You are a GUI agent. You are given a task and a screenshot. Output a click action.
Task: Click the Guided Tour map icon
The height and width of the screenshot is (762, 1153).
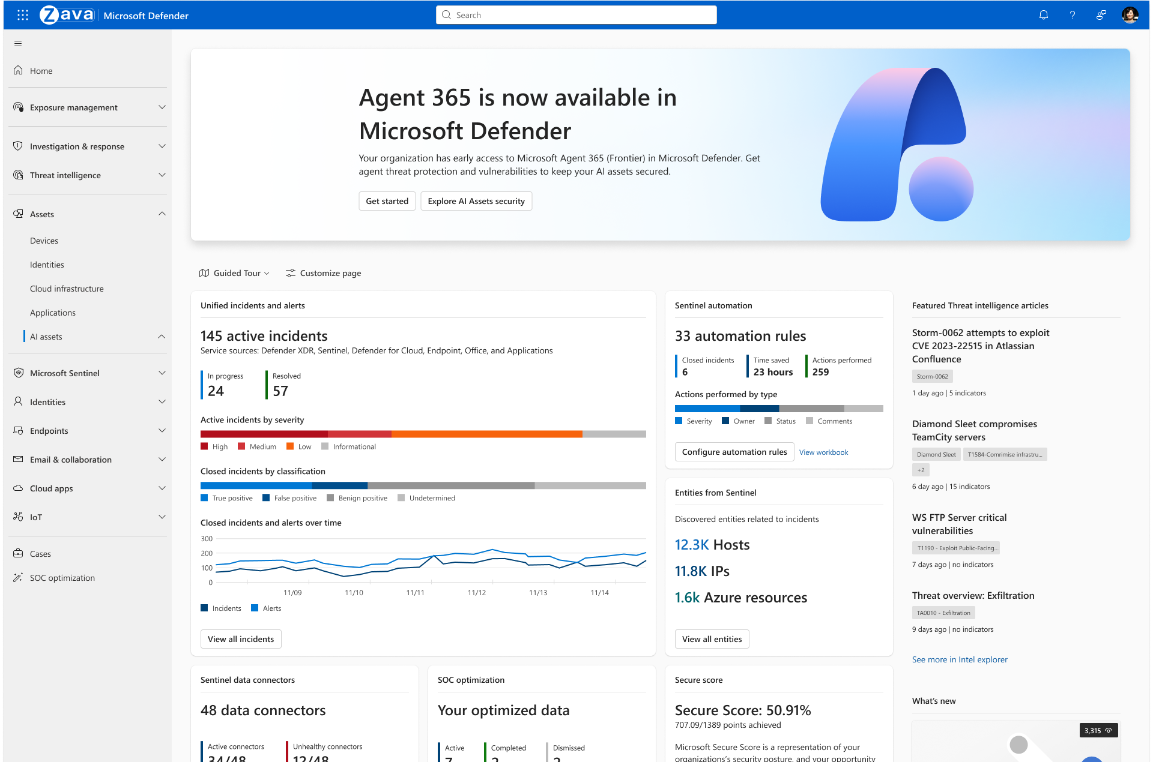[204, 273]
